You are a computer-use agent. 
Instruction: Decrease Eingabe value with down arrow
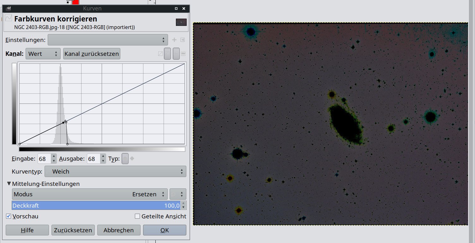(54, 161)
